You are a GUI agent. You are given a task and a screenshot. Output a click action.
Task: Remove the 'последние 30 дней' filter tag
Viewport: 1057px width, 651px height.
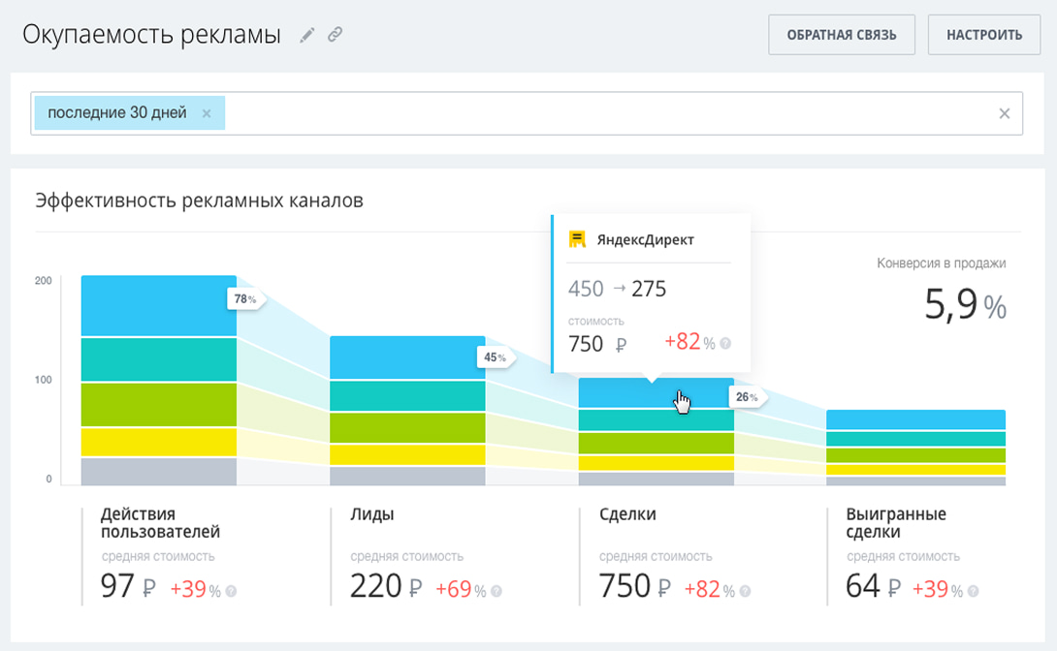[207, 113]
